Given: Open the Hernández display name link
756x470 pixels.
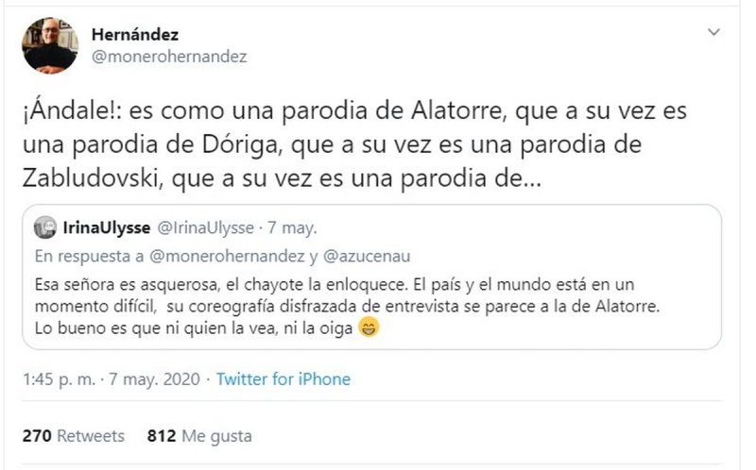Looking at the screenshot, I should point(135,34).
